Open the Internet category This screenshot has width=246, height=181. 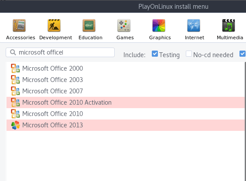pyautogui.click(x=195, y=29)
